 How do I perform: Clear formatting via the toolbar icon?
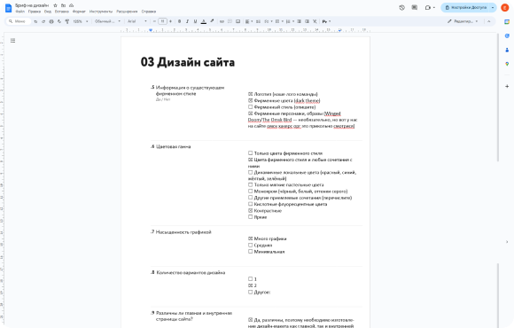pos(315,21)
